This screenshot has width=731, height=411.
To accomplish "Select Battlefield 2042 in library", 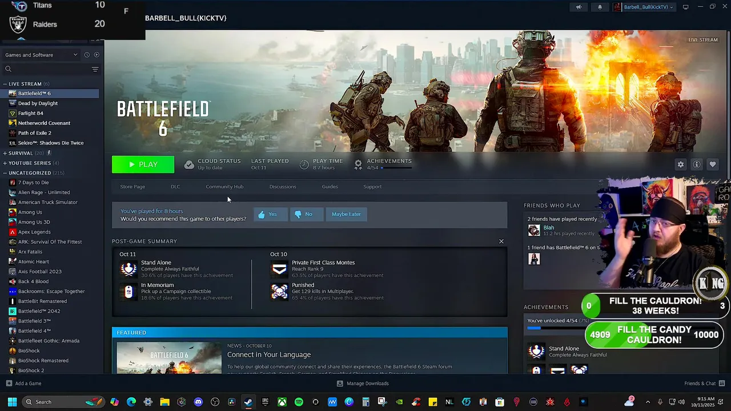I will point(50,311).
